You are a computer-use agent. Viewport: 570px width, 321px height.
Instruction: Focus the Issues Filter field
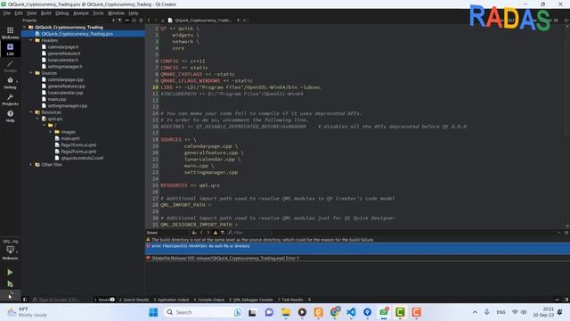click(x=249, y=232)
